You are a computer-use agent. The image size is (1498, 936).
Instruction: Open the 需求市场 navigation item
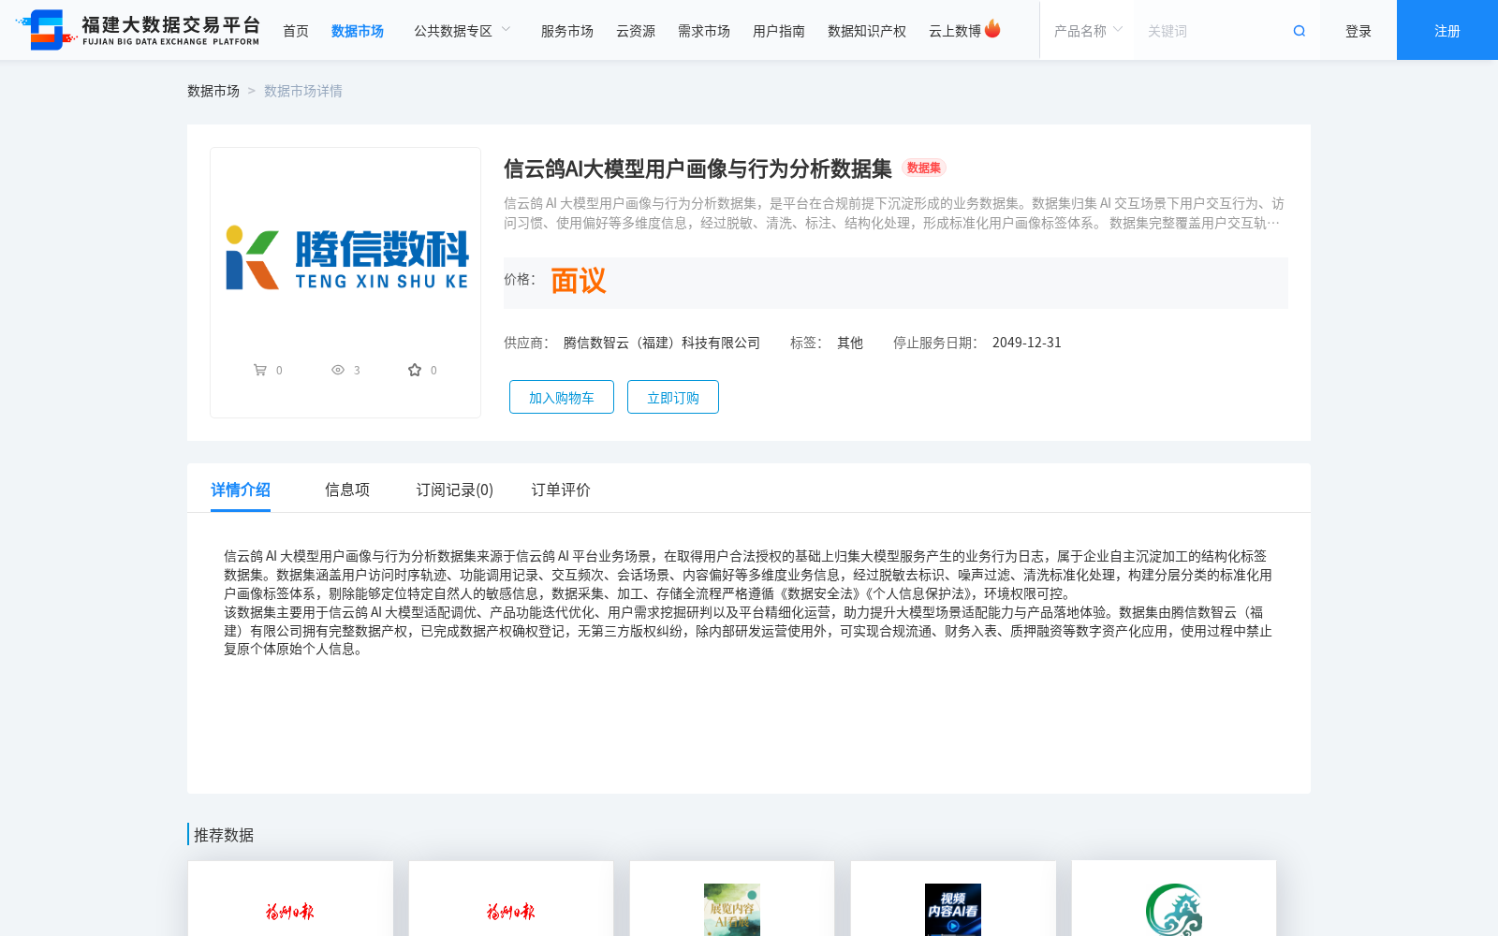(704, 31)
